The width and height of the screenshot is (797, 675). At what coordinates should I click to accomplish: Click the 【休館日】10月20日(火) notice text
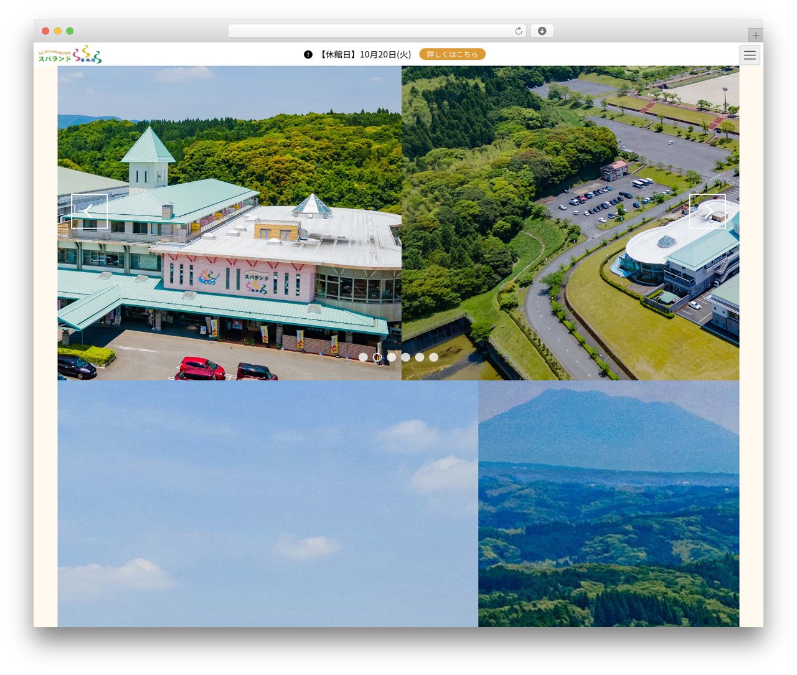click(x=364, y=54)
